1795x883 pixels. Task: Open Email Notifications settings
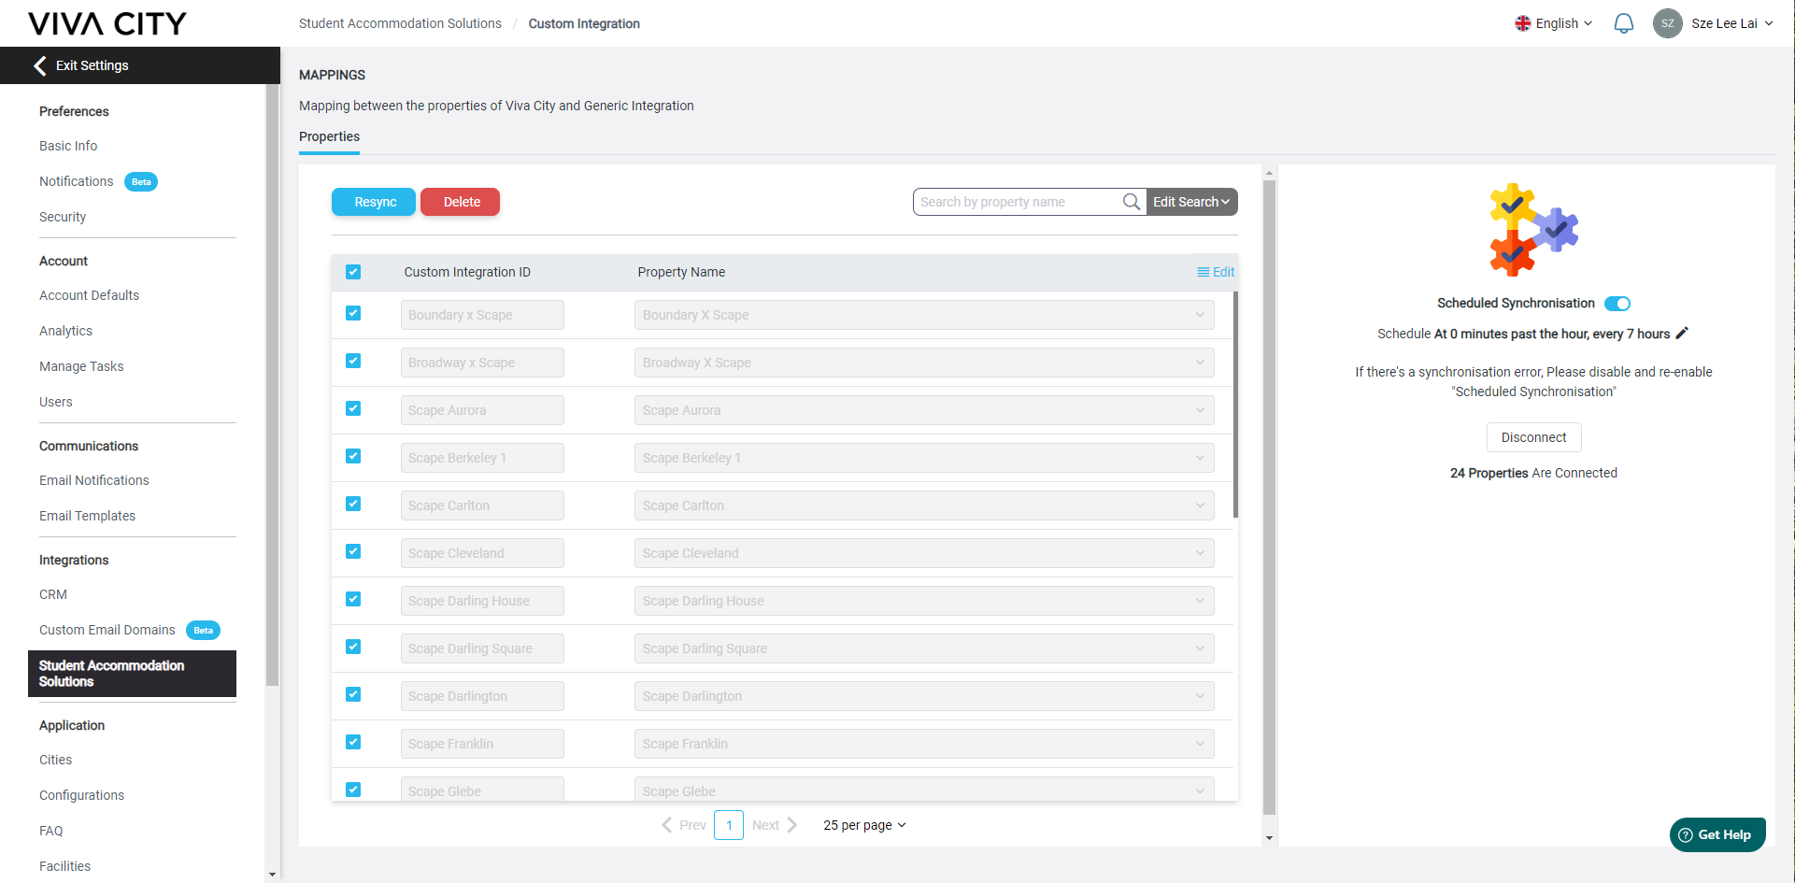tap(94, 480)
